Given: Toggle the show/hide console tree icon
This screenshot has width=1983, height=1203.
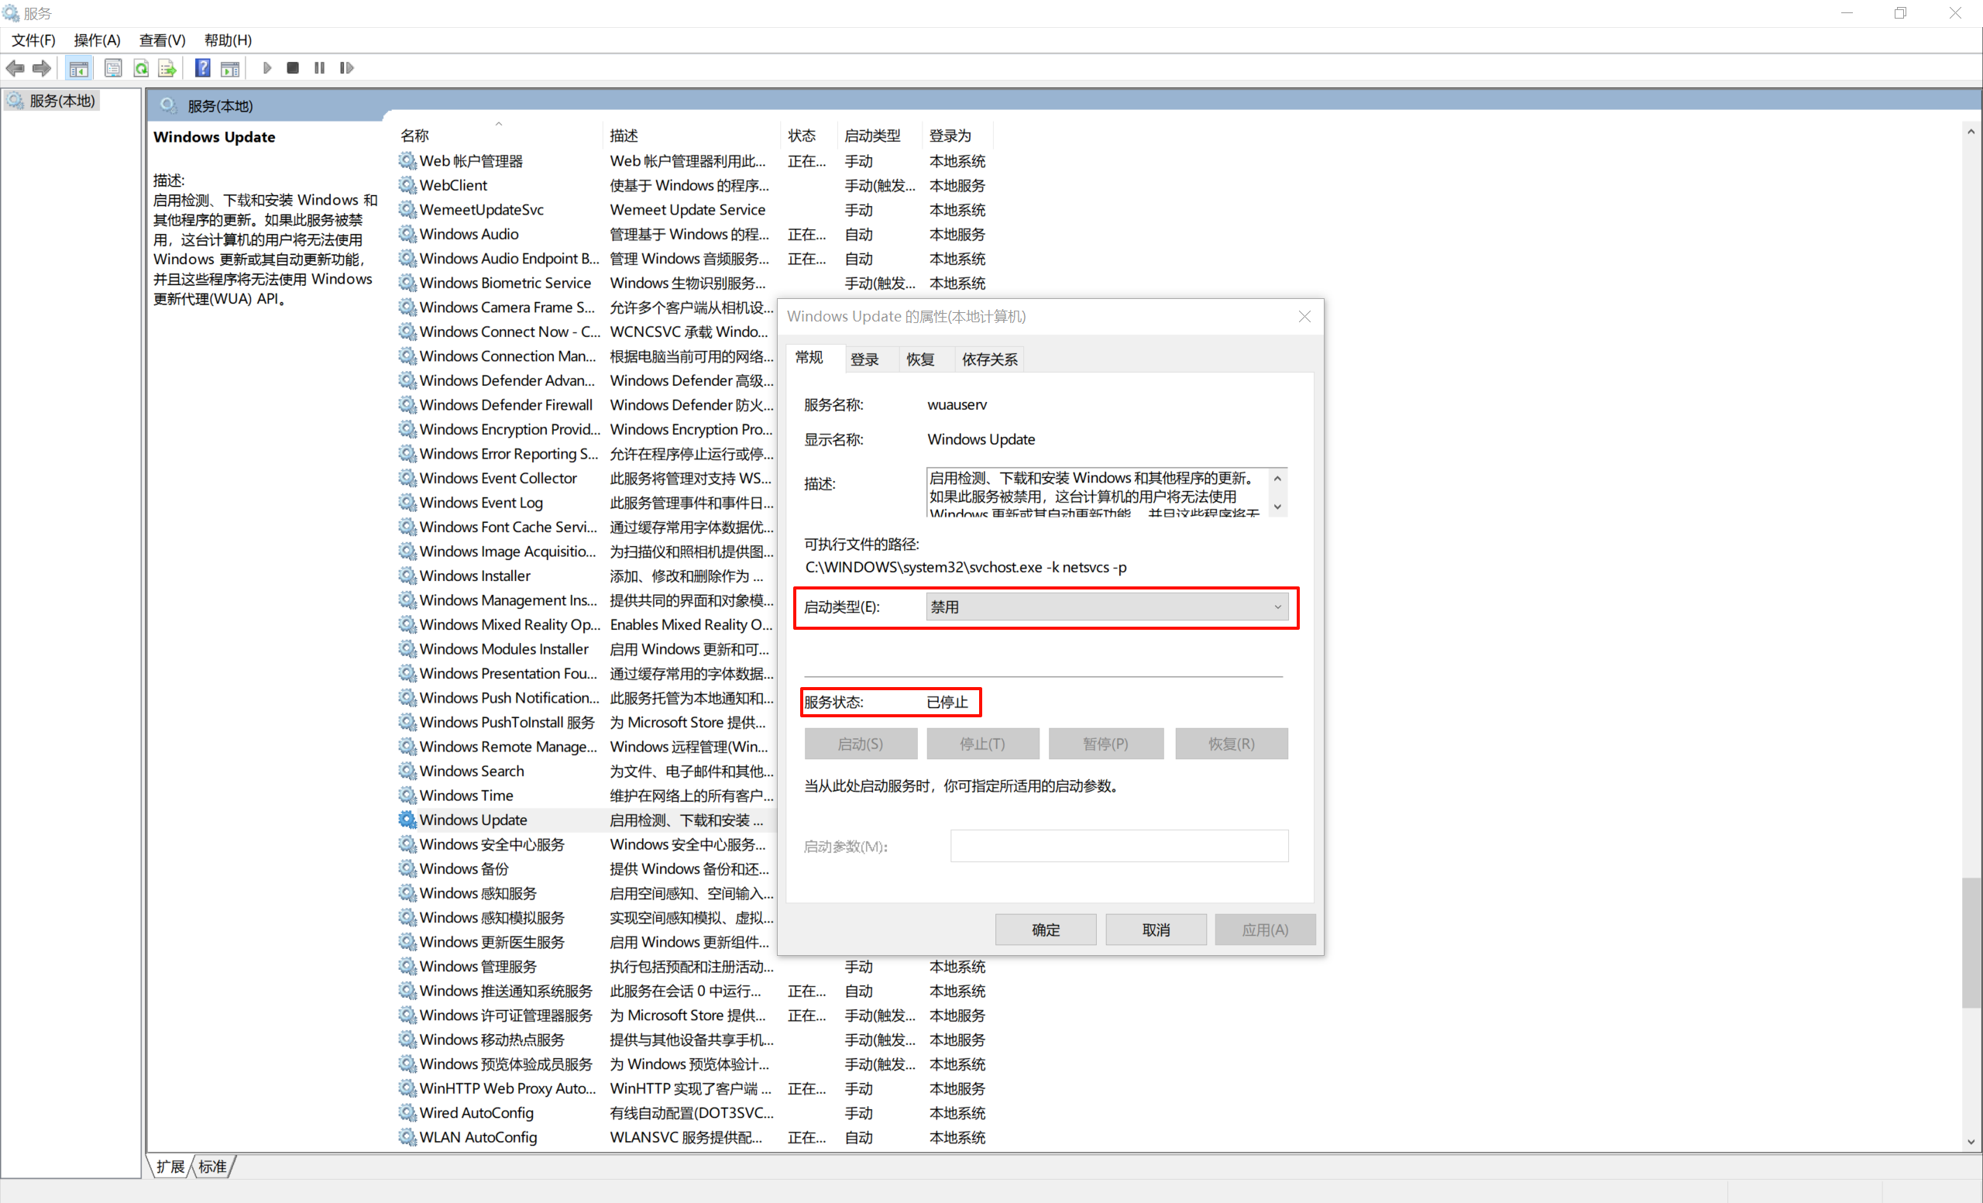Looking at the screenshot, I should click(x=79, y=68).
